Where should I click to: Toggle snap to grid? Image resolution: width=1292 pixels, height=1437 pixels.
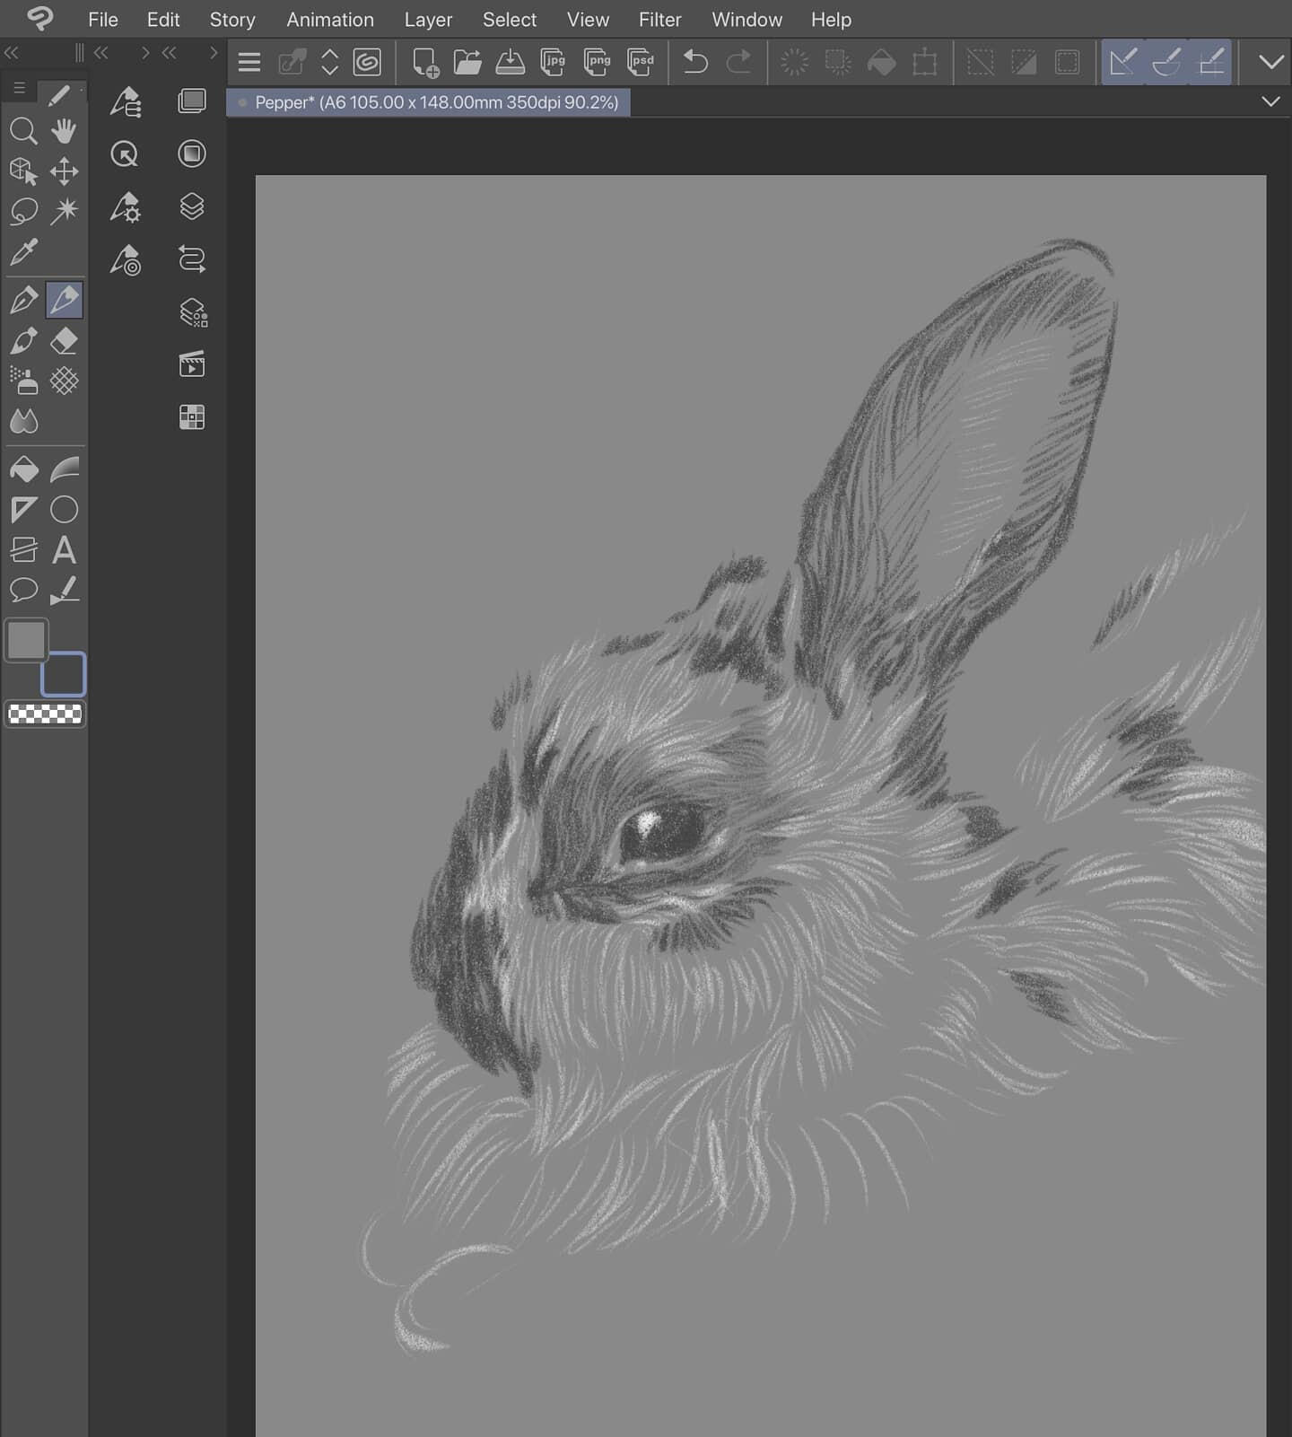tap(1210, 62)
